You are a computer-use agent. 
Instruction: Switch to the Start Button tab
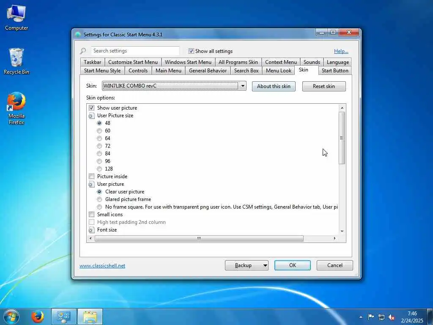pyautogui.click(x=335, y=71)
